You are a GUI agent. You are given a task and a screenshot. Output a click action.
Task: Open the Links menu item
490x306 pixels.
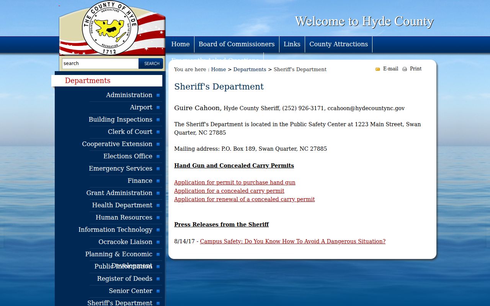(292, 44)
